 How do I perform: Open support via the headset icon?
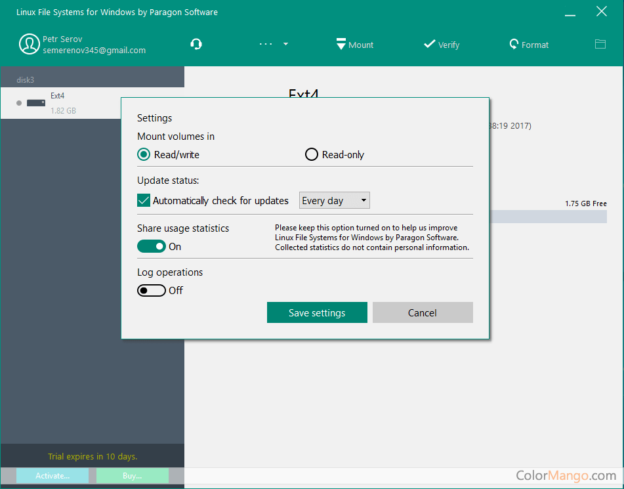[196, 44]
